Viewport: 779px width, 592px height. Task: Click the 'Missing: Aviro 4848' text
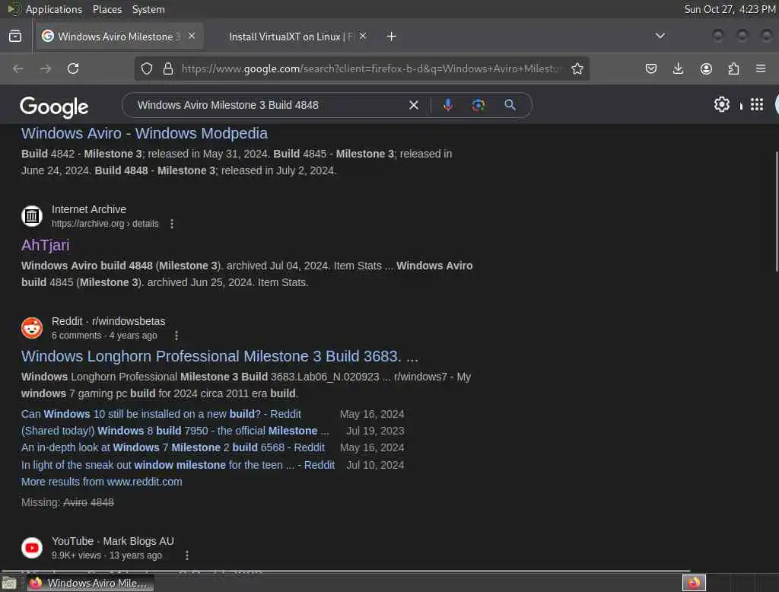(x=68, y=502)
